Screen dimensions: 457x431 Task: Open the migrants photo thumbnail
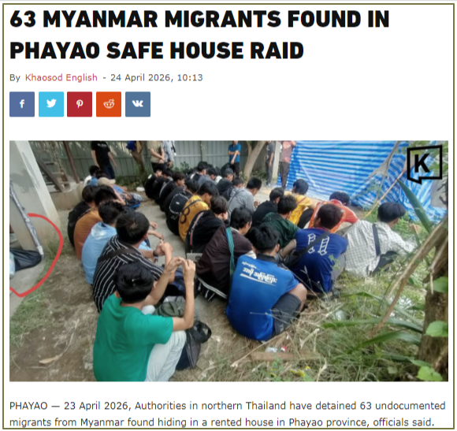click(x=228, y=261)
